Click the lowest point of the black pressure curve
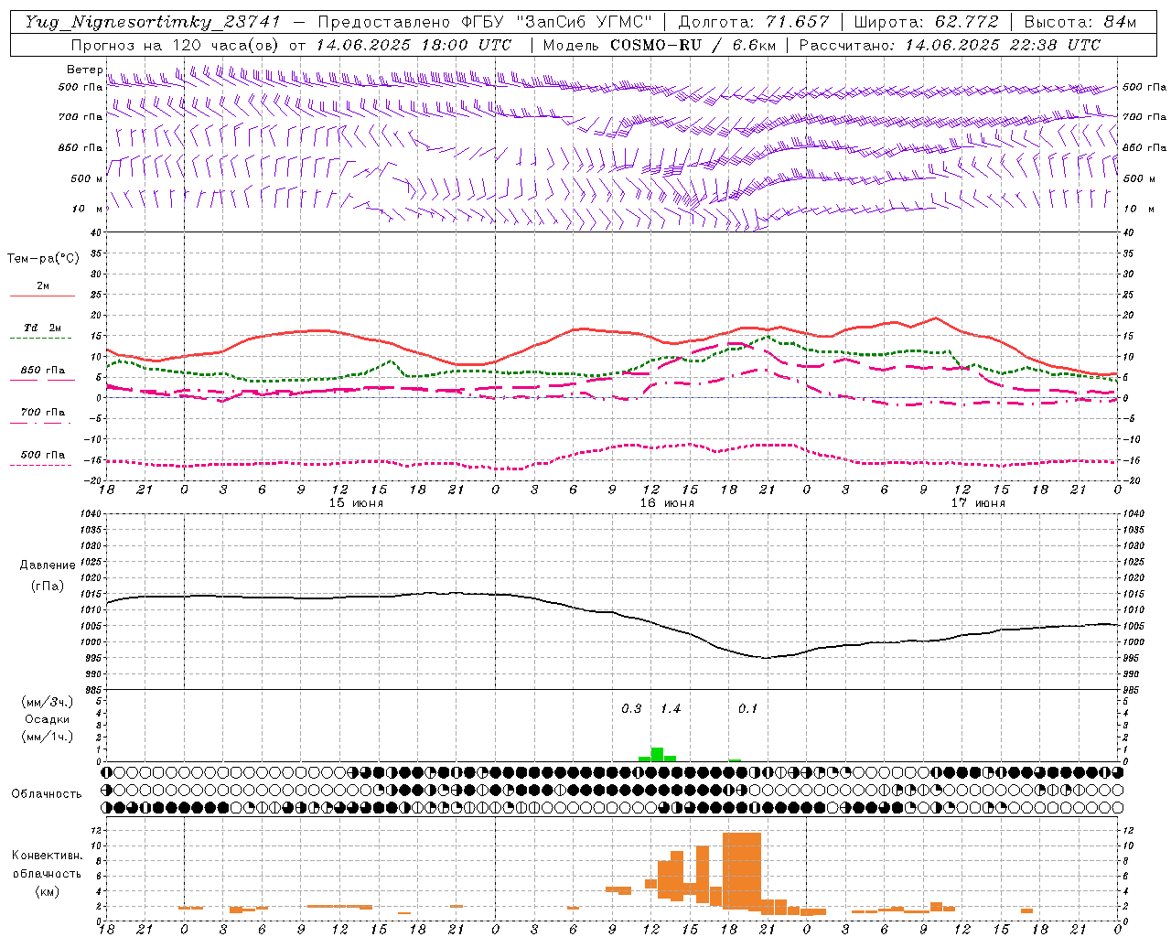Viewport: 1171px width, 937px height. [x=766, y=657]
